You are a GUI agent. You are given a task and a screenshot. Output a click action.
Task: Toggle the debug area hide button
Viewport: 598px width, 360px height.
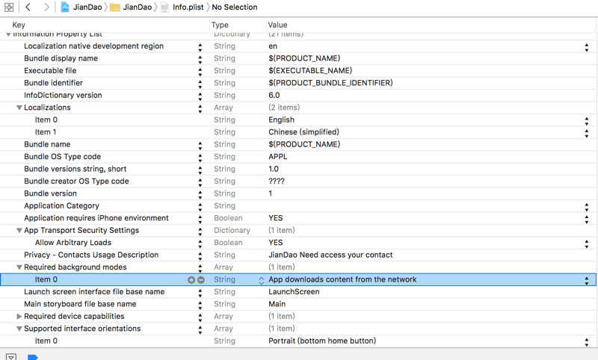pyautogui.click(x=11, y=356)
